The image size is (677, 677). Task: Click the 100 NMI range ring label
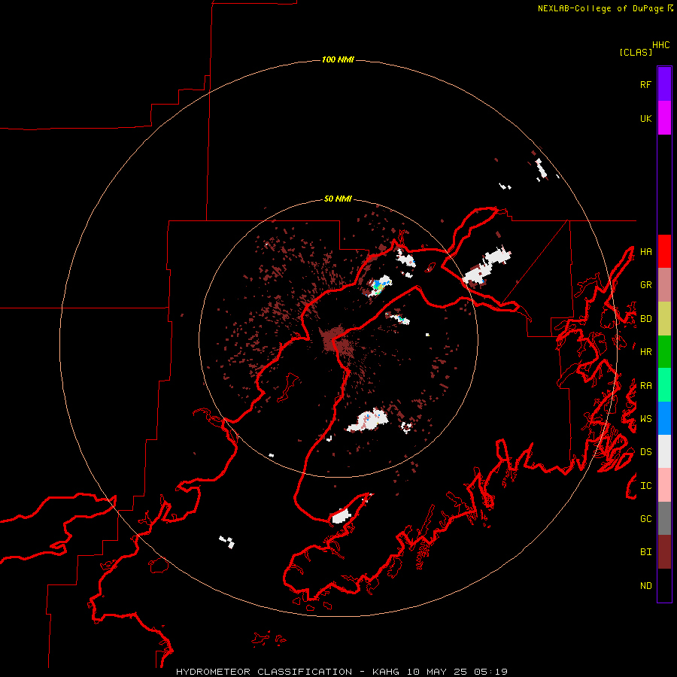pos(338,59)
